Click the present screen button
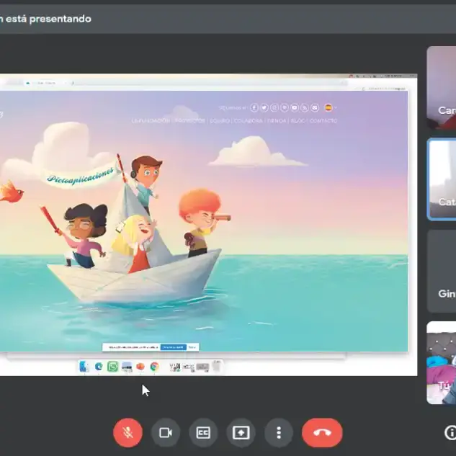This screenshot has height=456, width=456. (241, 432)
